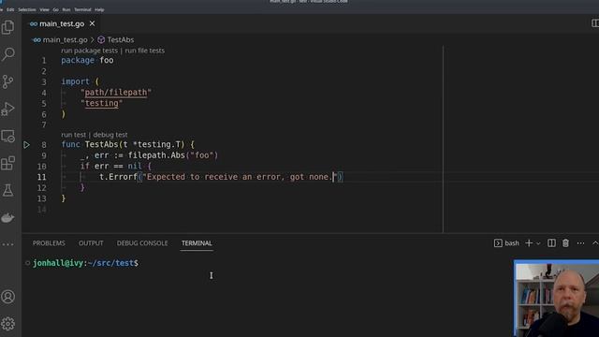Click the webcam video thumbnail

coord(556,299)
